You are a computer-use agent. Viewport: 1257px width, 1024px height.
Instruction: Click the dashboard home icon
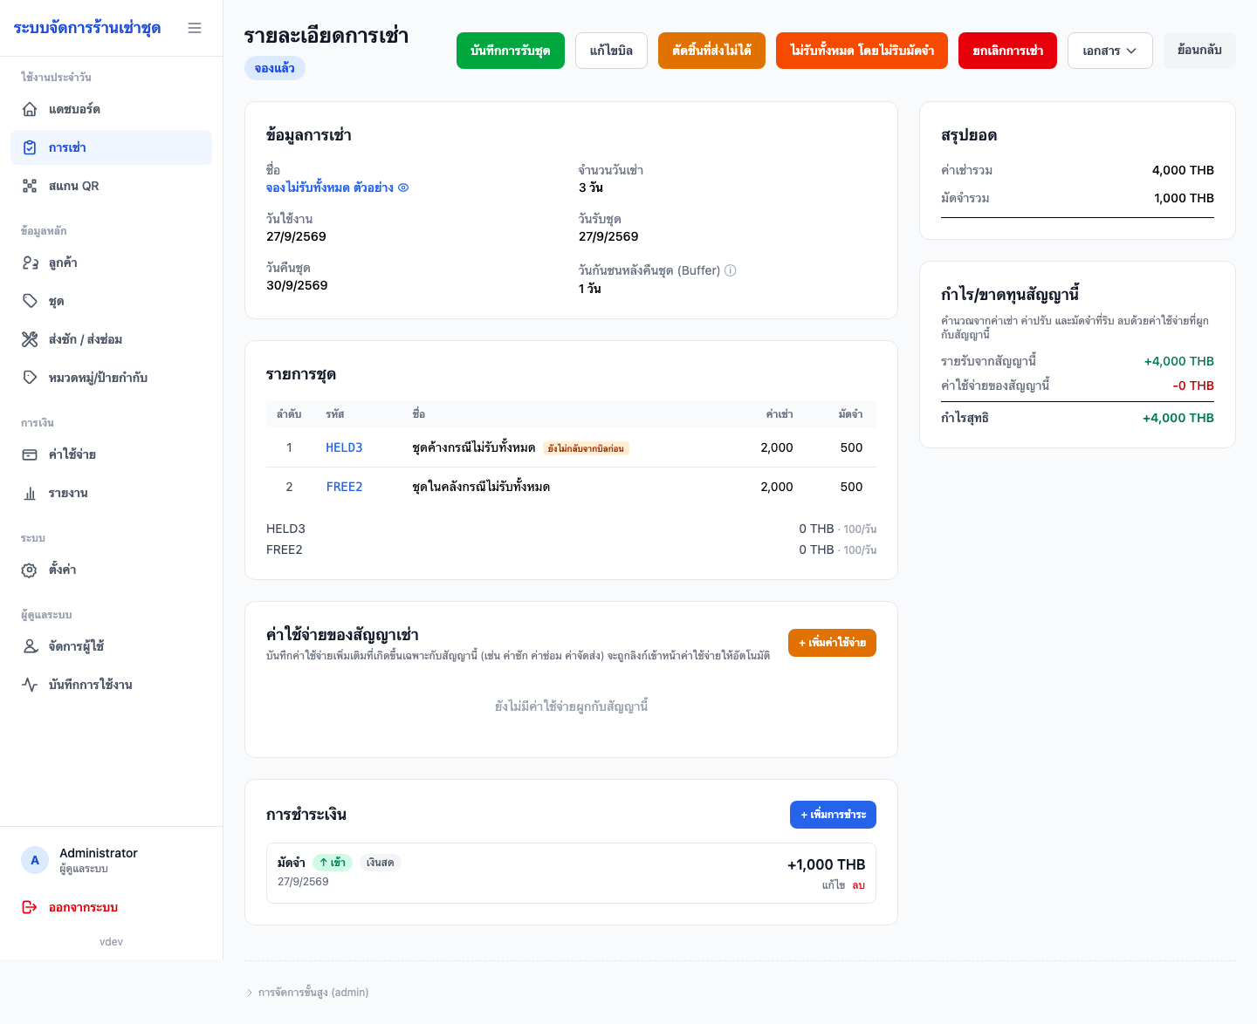click(x=30, y=109)
